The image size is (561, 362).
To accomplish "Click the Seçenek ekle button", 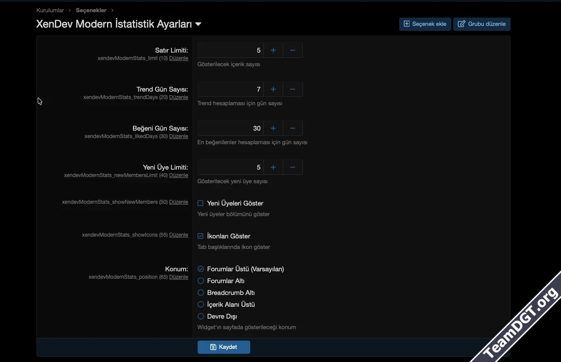I will coord(425,24).
